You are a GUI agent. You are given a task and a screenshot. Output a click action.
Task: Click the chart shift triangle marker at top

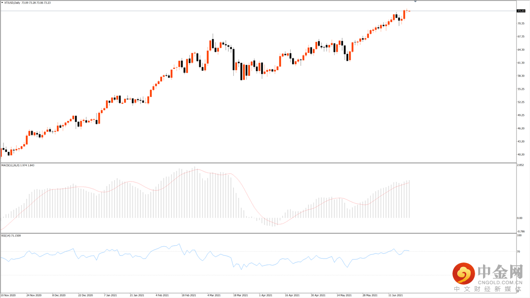[415, 1]
